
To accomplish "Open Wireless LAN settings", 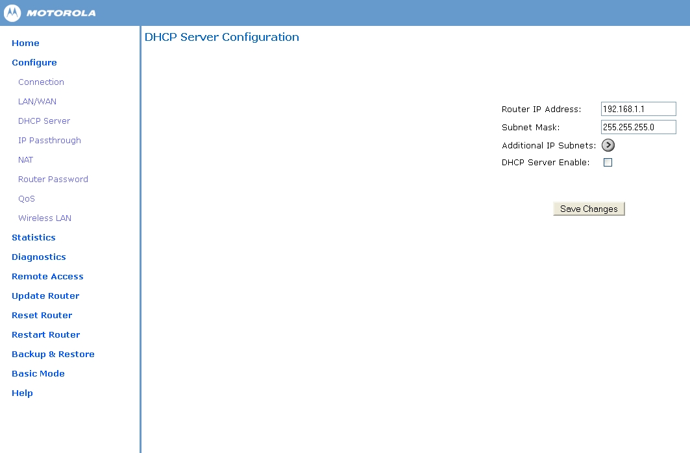I will tap(45, 218).
